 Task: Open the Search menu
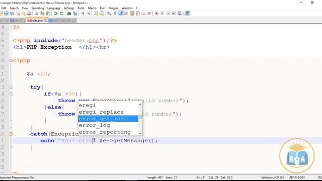14,8
